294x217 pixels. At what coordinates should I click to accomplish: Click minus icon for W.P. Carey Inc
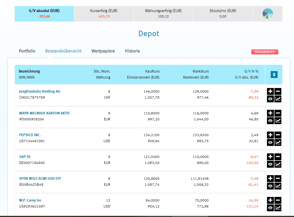tap(278, 200)
